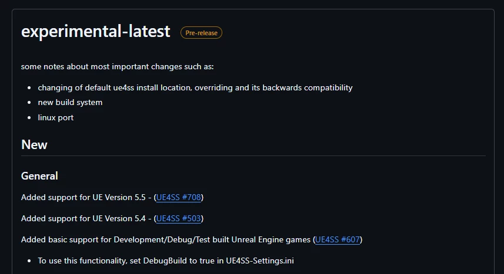Viewport: 504px width, 274px height.
Task: Click the "new build system" list item
Action: pos(70,103)
